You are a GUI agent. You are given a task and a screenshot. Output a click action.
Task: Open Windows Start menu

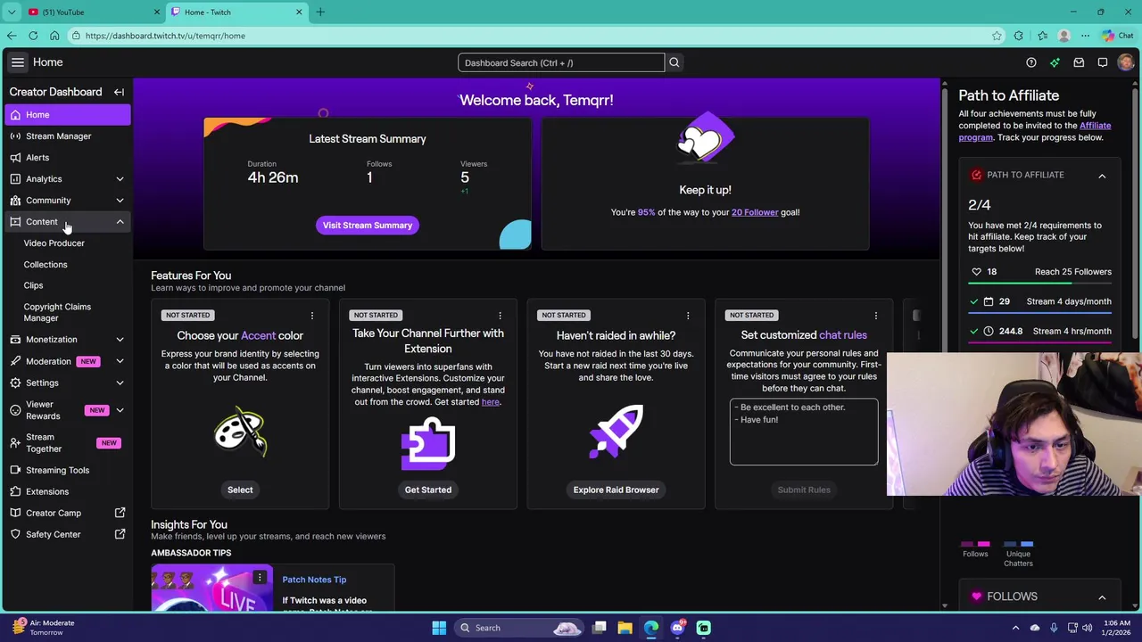tap(439, 628)
